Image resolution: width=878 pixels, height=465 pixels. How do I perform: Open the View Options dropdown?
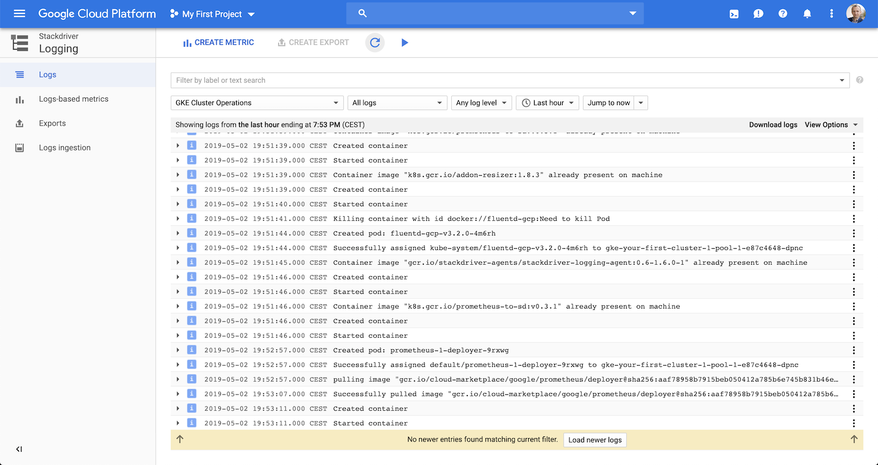[831, 125]
